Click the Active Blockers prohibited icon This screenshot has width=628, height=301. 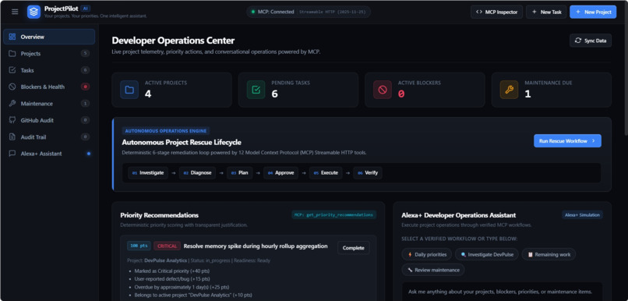pos(383,90)
